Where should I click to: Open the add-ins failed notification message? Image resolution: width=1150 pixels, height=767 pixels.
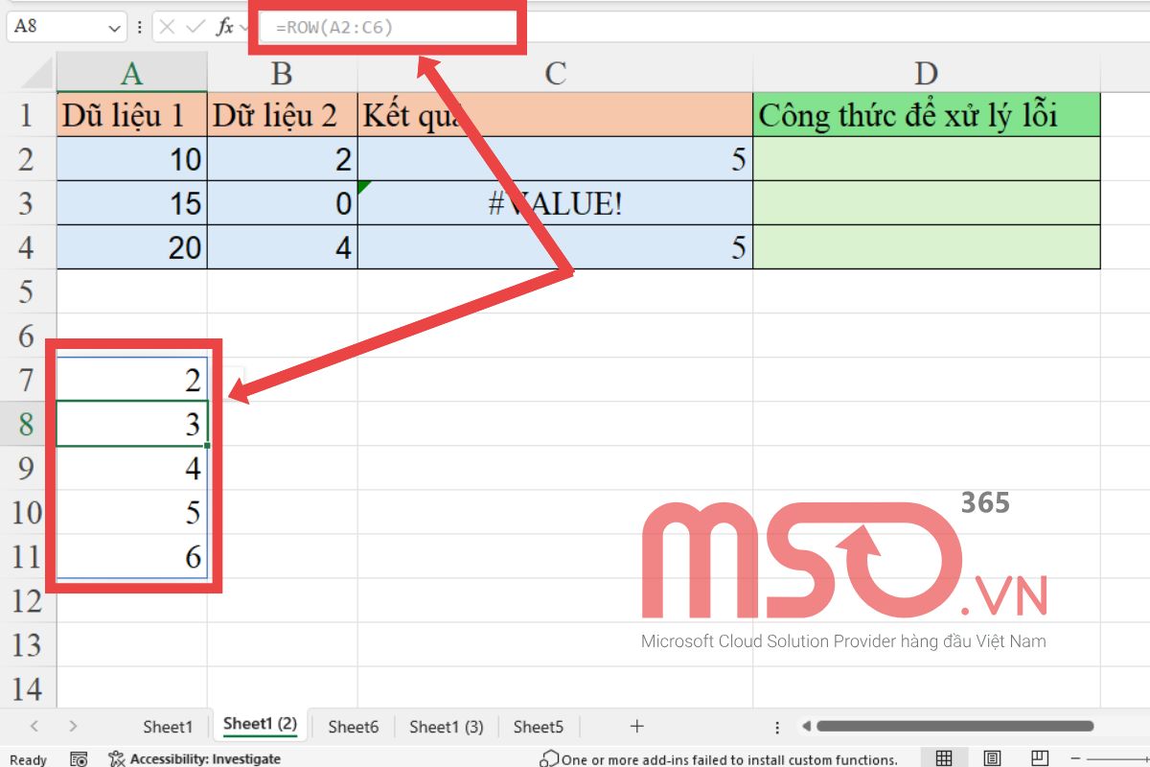[719, 759]
